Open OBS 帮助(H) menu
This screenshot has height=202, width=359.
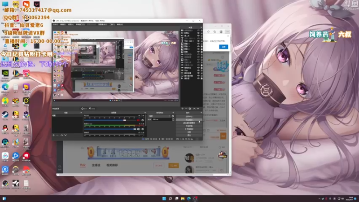point(120,25)
